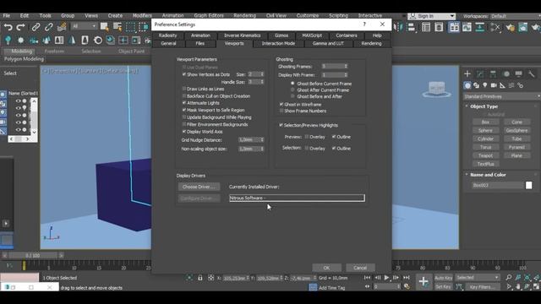This screenshot has height=304, width=541.
Task: Switch to the Modify command panel
Action: (x=480, y=73)
